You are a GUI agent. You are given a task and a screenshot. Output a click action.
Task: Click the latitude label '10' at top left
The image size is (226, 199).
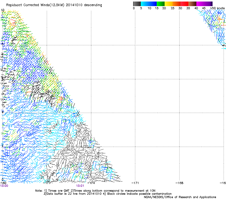pos(2,10)
